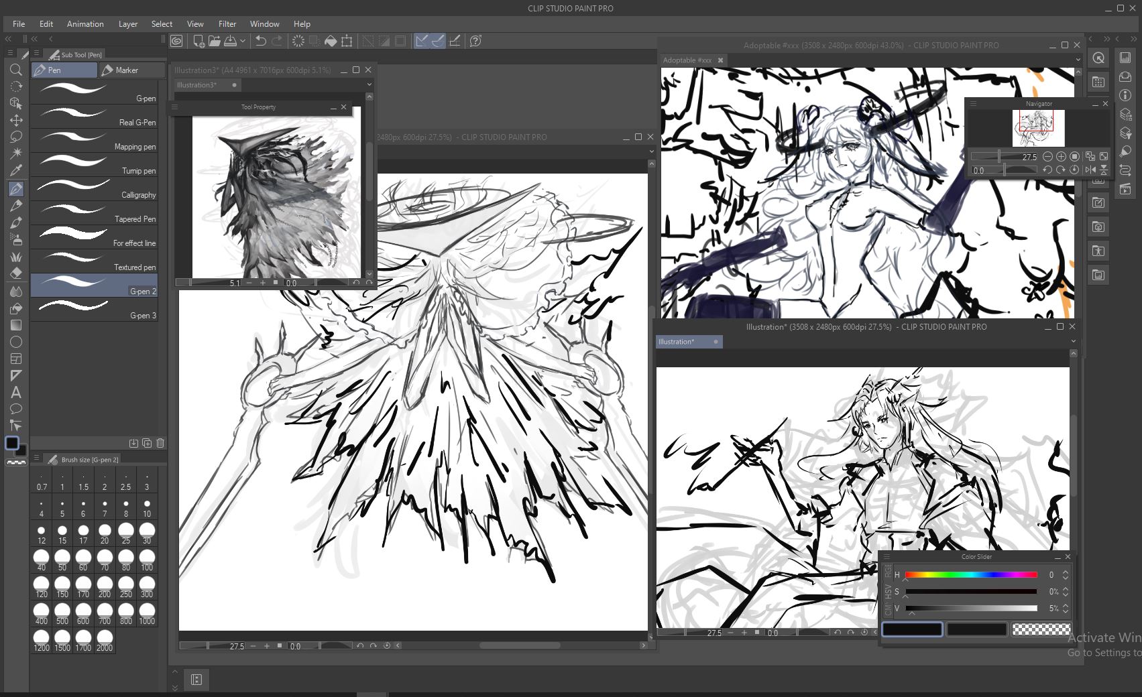
Task: Choose the Mapping pen sub tool
Action: [x=95, y=141]
